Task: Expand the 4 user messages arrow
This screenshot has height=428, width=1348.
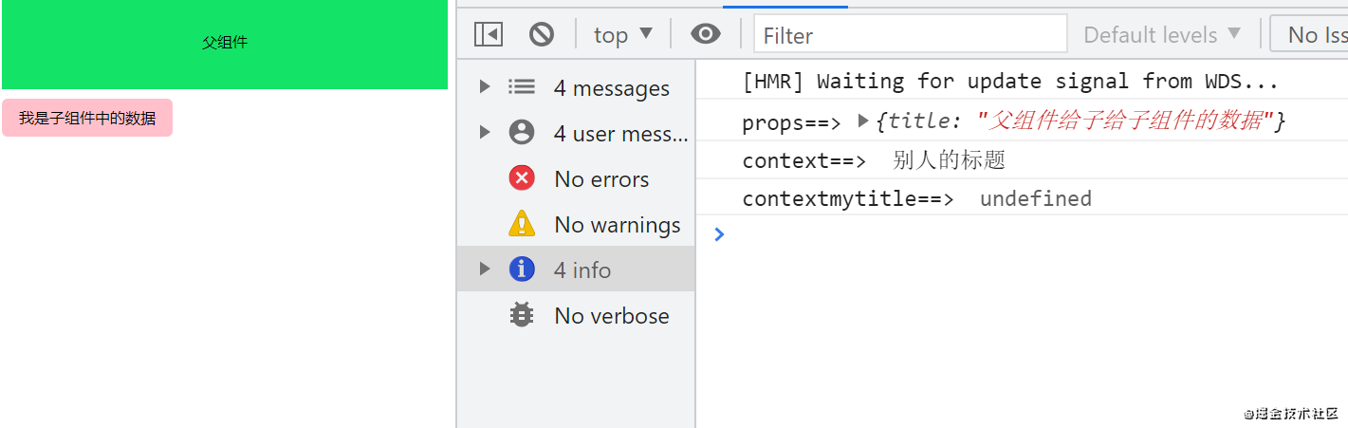Action: pos(485,133)
